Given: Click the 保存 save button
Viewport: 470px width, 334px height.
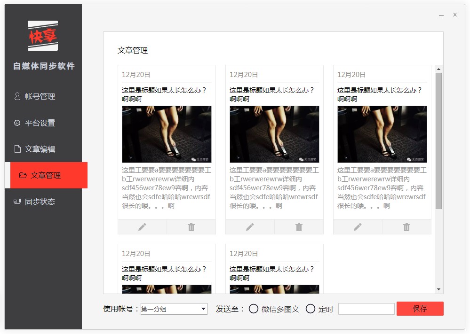Looking at the screenshot, I should pyautogui.click(x=420, y=309).
